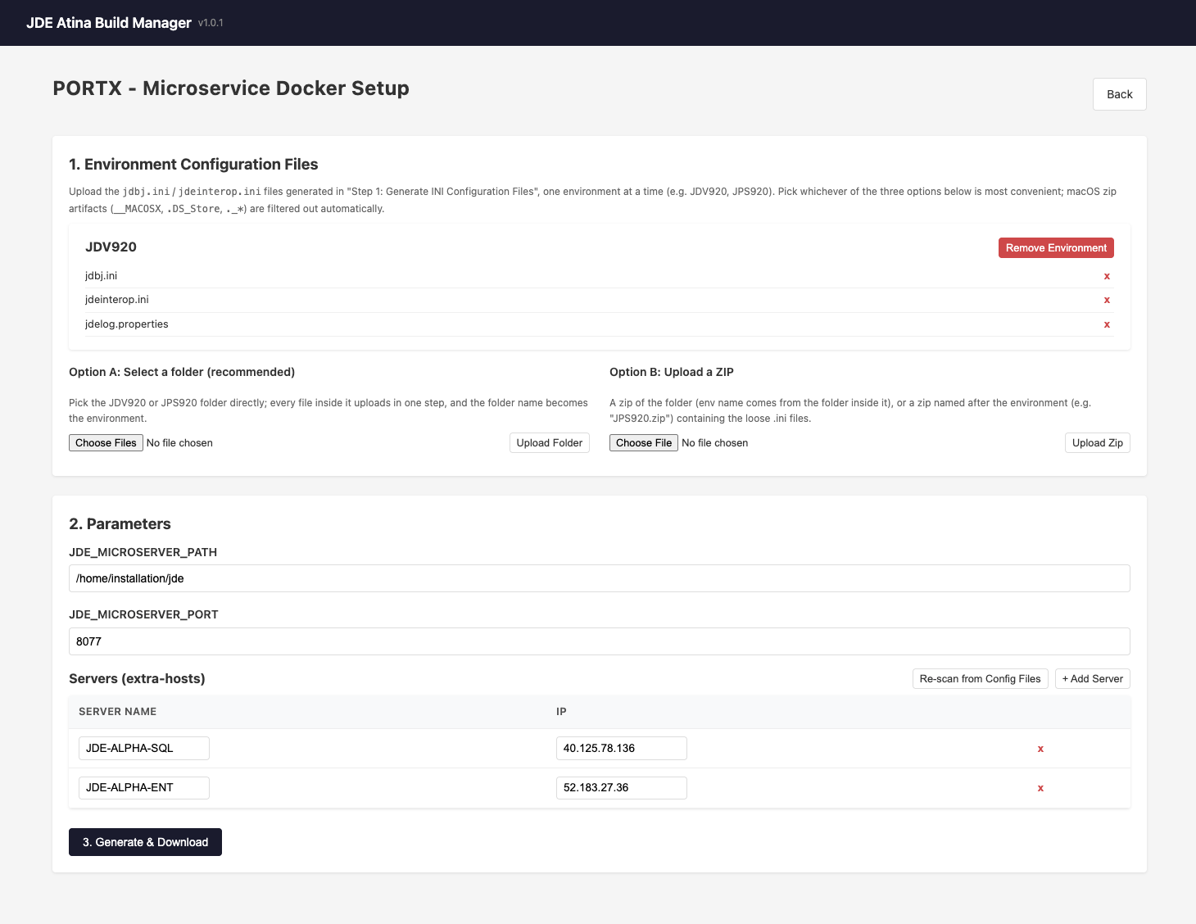1196x924 pixels.
Task: Open Choose File picker for ZIP upload
Action: coord(644,443)
